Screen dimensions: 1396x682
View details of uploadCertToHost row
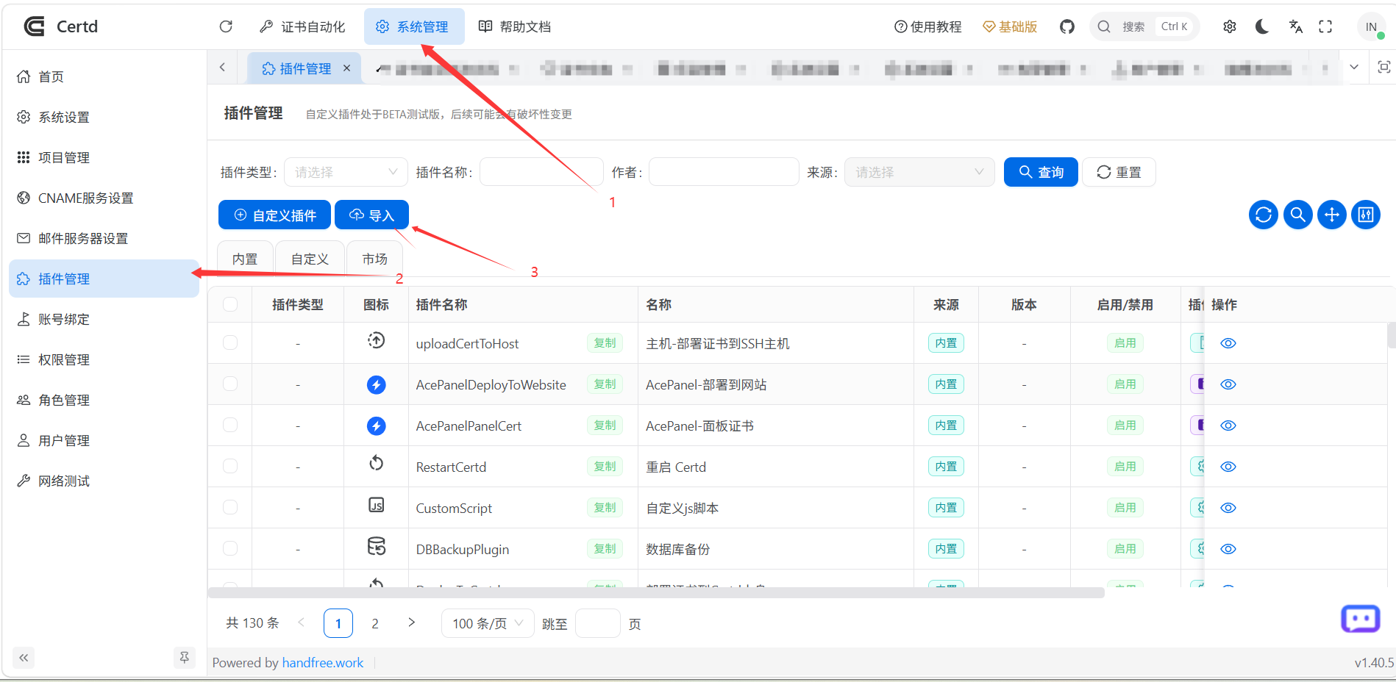pos(1228,343)
